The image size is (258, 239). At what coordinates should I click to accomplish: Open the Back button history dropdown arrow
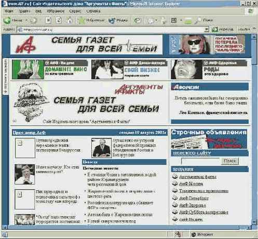[26, 20]
